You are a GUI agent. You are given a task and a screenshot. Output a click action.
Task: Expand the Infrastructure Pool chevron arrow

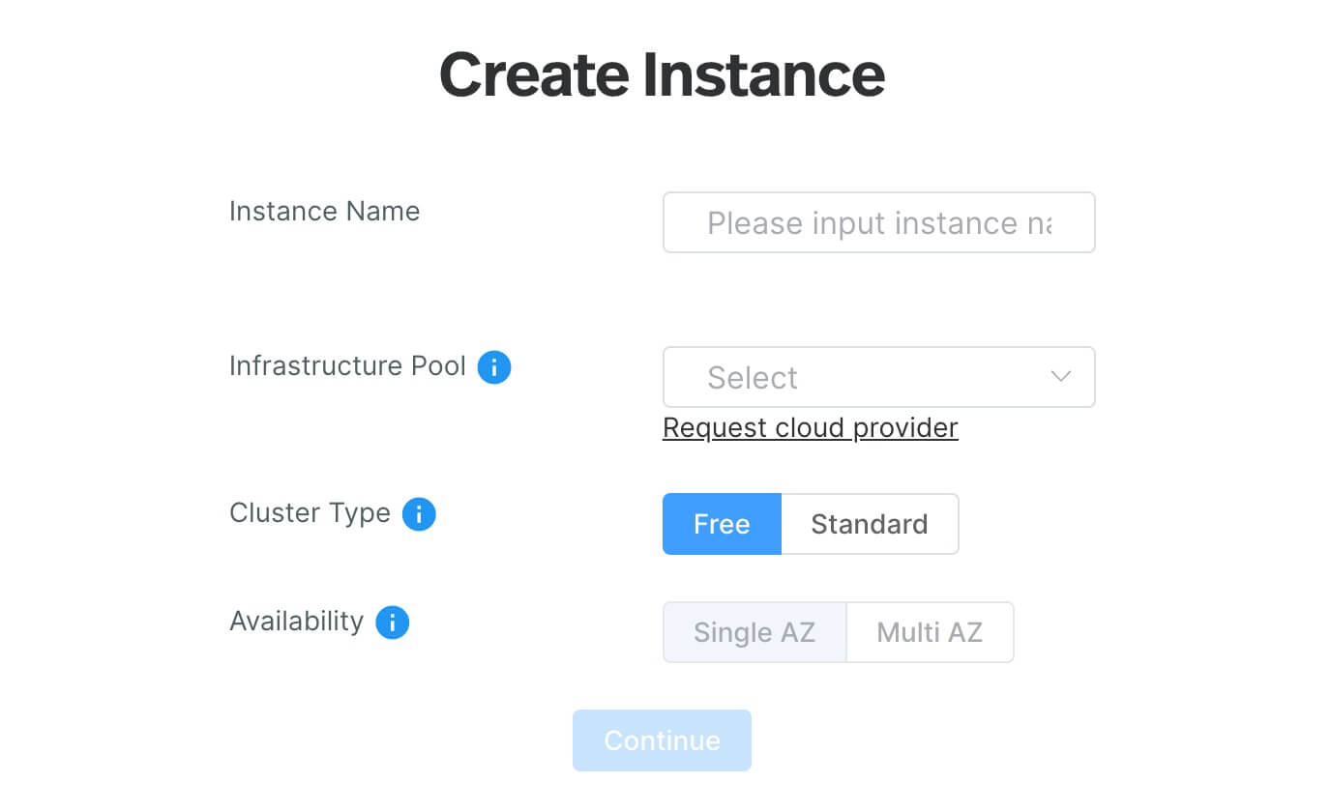coord(1060,377)
